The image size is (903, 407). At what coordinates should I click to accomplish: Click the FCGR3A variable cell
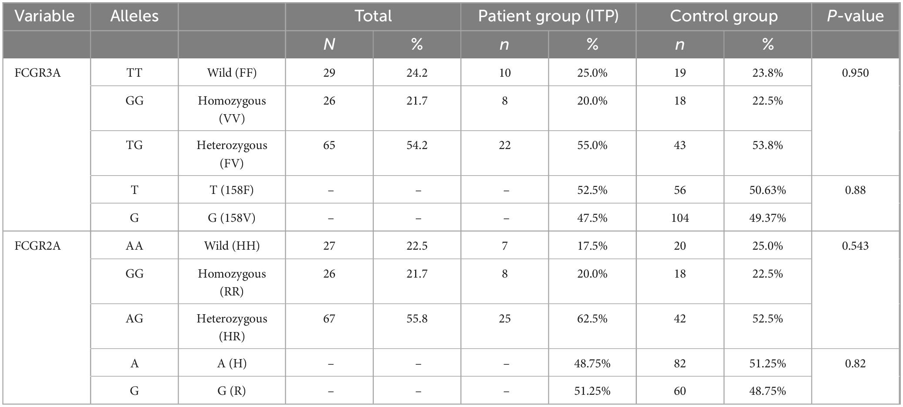(x=38, y=73)
